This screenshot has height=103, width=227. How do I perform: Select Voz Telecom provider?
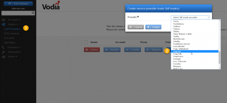[195, 61]
